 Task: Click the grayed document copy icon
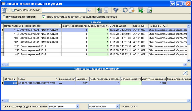(x=106, y=10)
